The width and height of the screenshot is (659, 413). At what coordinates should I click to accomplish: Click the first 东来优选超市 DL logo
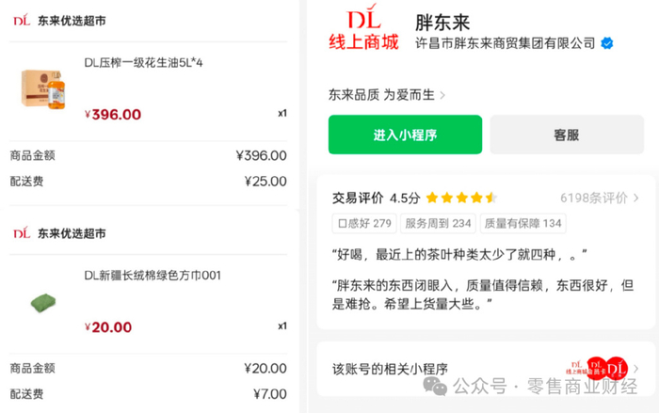(x=20, y=27)
